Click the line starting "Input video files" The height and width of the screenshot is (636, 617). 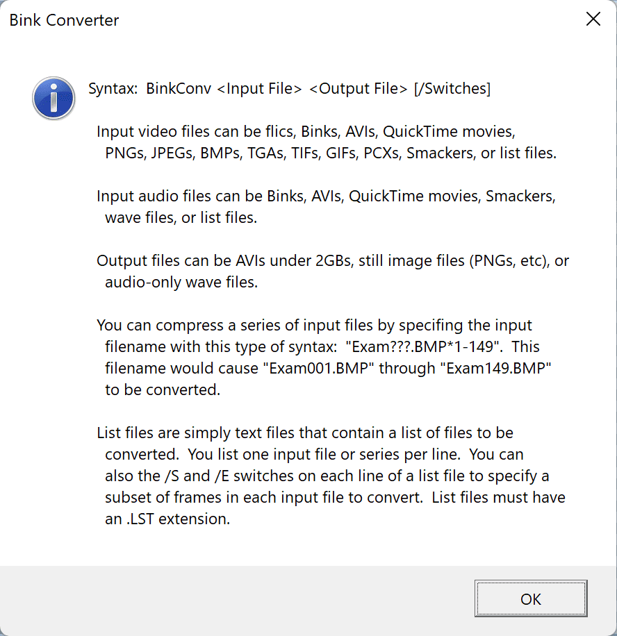(x=306, y=132)
